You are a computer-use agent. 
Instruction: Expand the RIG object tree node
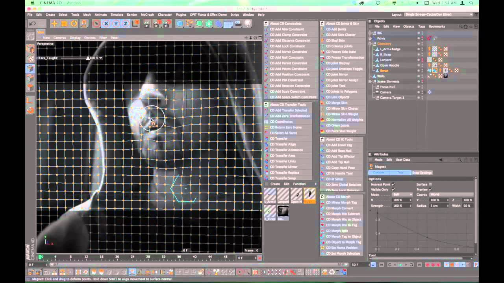(370, 33)
